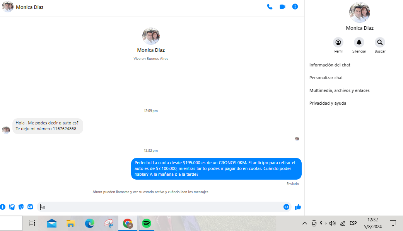Expand Multimedia, archivos y enlaces section
Image resolution: width=403 pixels, height=231 pixels.
[x=339, y=91]
